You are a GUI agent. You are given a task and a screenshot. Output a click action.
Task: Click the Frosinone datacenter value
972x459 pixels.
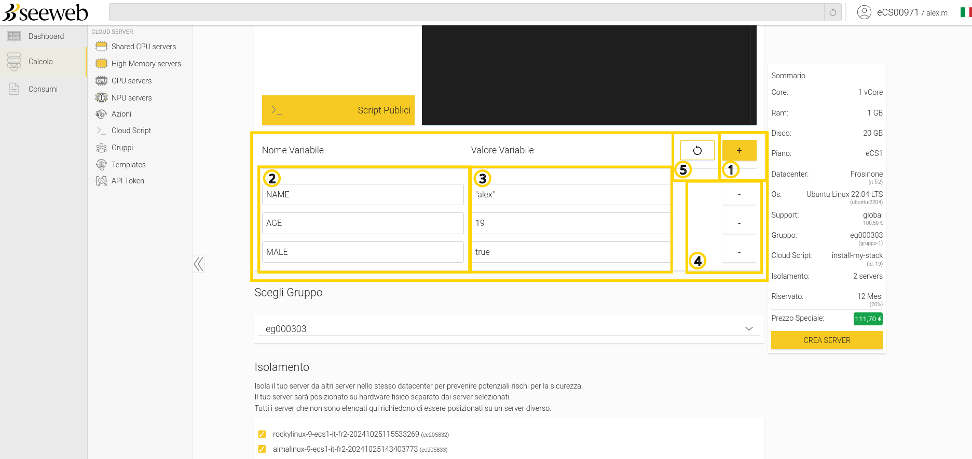pyautogui.click(x=867, y=174)
